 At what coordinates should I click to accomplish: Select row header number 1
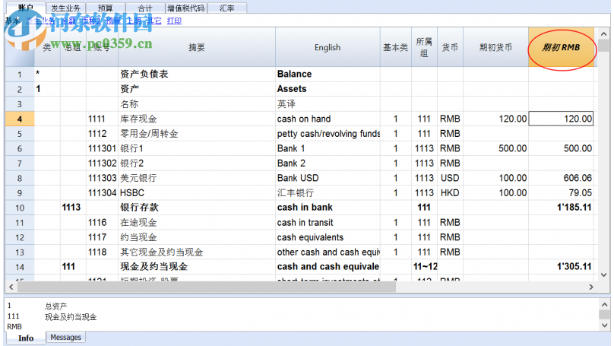tap(20, 75)
